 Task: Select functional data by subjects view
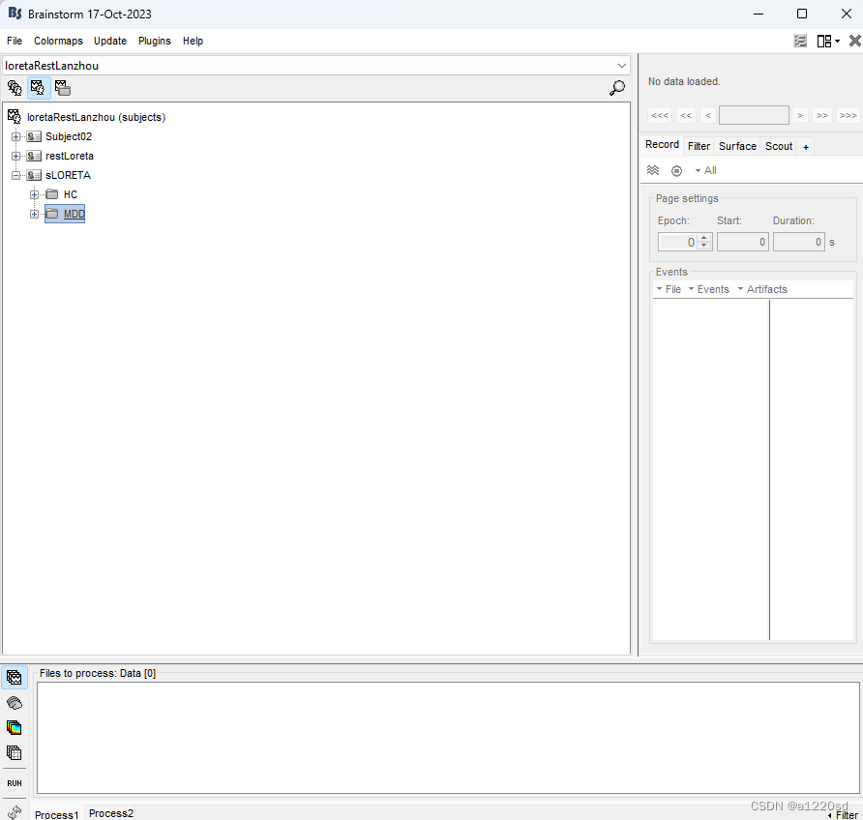click(x=39, y=88)
